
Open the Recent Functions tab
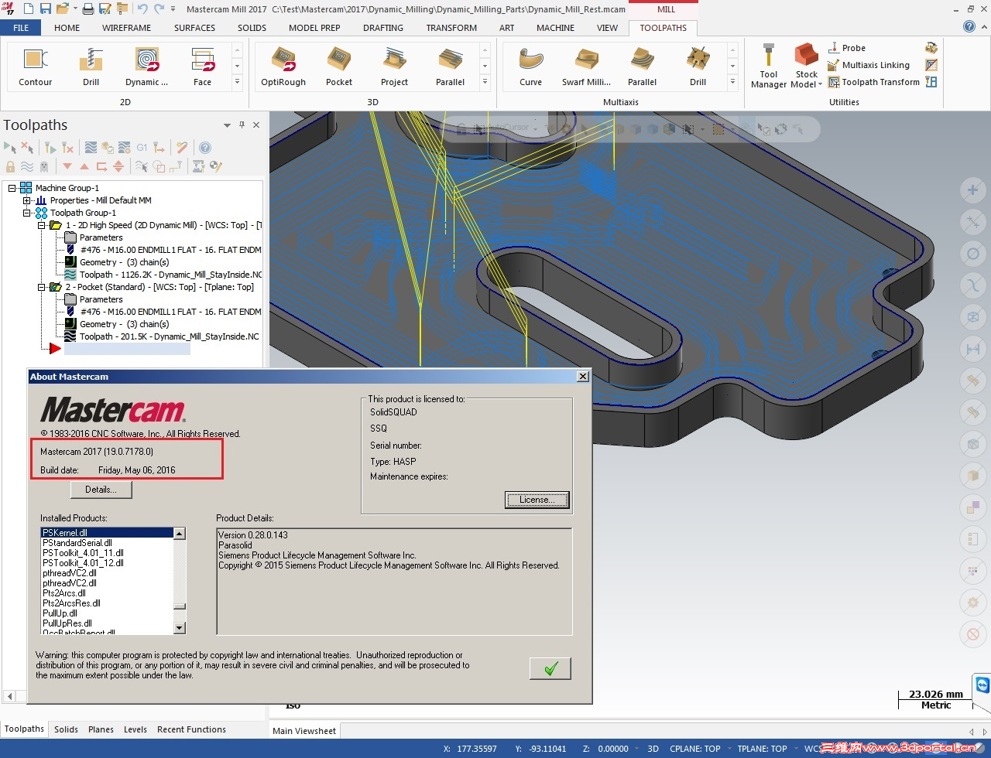pyautogui.click(x=191, y=729)
